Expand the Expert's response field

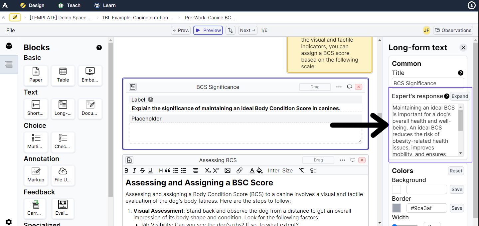pos(460,96)
